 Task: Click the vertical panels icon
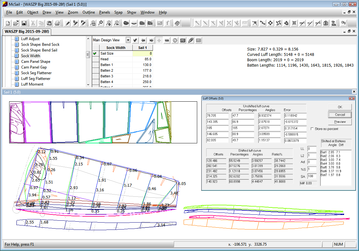point(142,23)
